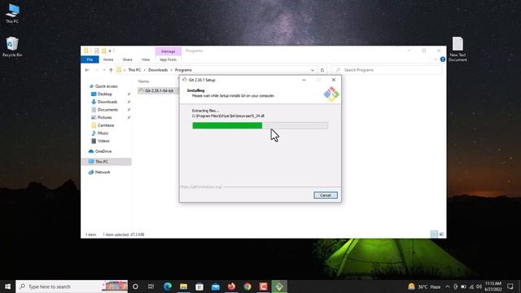
Task: Sort by the Name column header
Action: [143, 81]
